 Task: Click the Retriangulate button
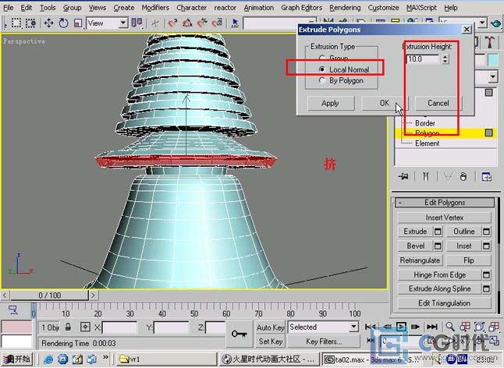pyautogui.click(x=420, y=260)
